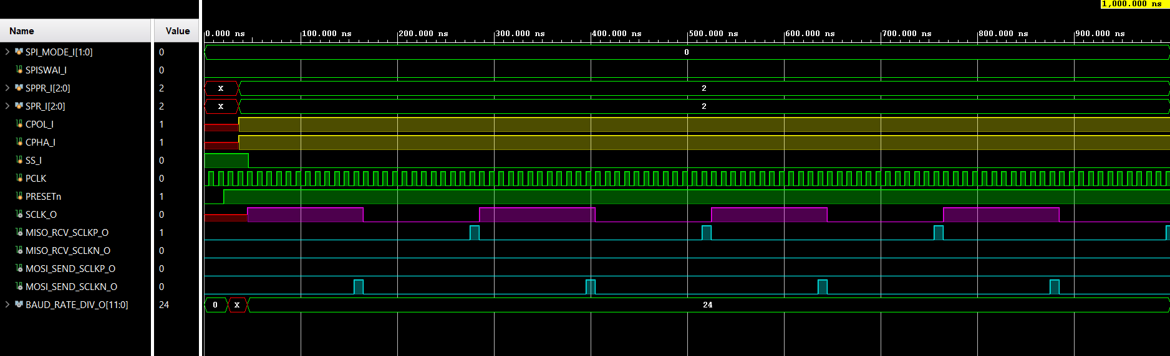Click the MOSI_SEND_SCLKN_O signal icon

(19, 287)
